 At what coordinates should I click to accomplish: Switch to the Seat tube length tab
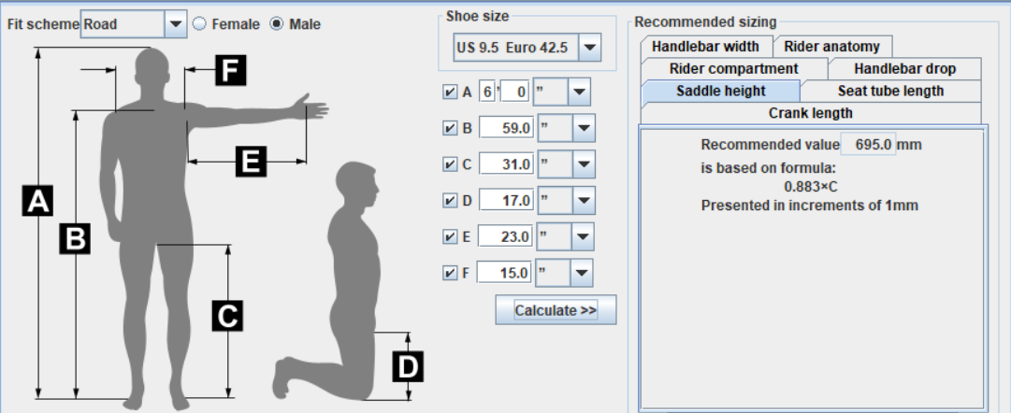(890, 91)
